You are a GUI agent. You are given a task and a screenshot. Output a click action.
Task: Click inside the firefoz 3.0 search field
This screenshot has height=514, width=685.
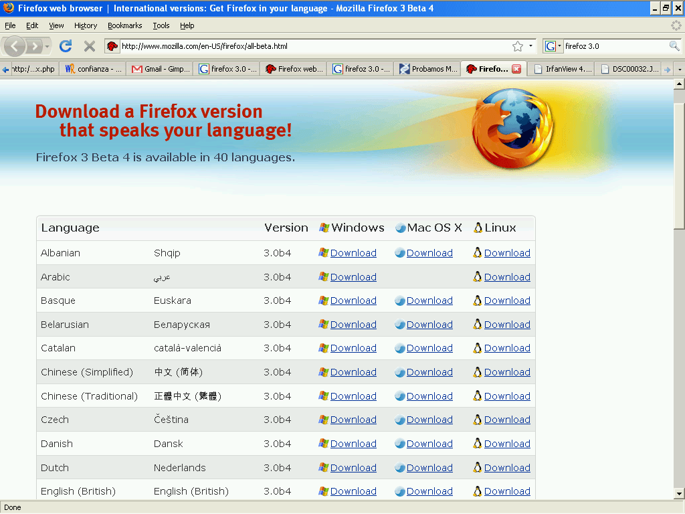tap(612, 46)
